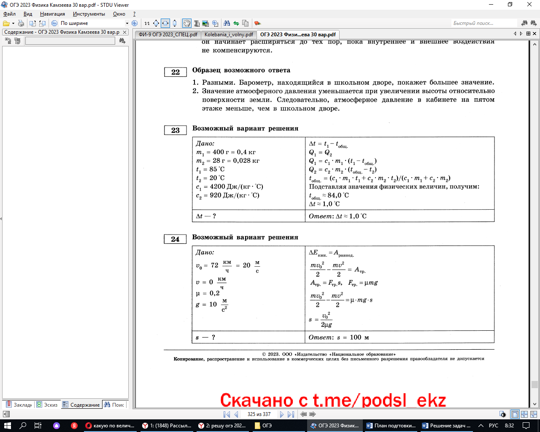The image size is (540, 432).
Task: Activate the hand pan tool
Action: [x=186, y=23]
